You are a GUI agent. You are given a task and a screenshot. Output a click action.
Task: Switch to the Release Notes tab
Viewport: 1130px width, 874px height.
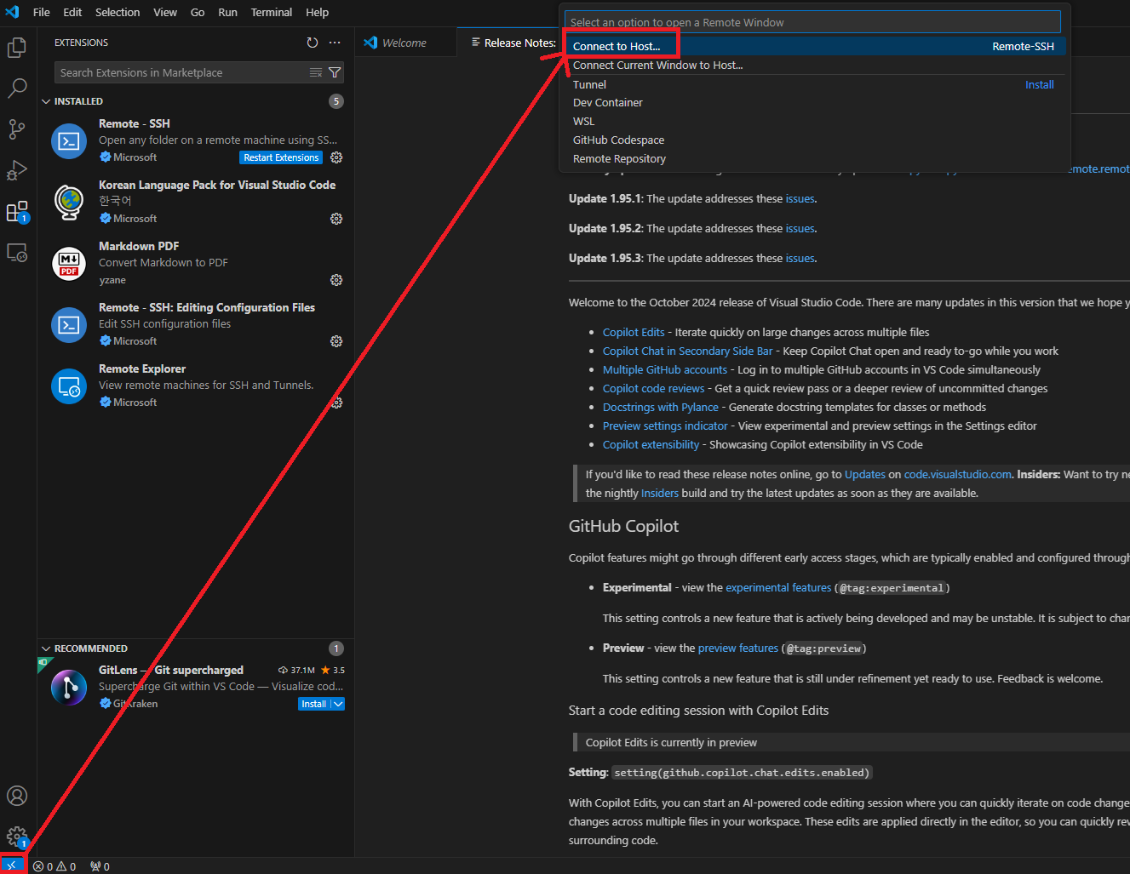(513, 43)
